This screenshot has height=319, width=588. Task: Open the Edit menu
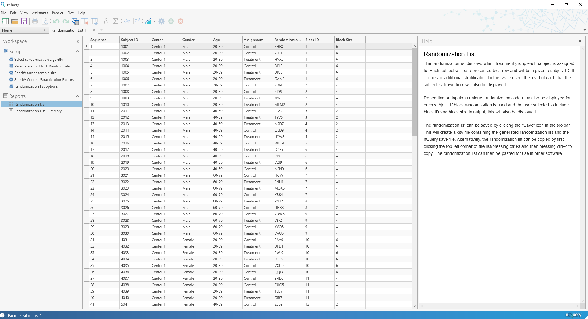13,13
